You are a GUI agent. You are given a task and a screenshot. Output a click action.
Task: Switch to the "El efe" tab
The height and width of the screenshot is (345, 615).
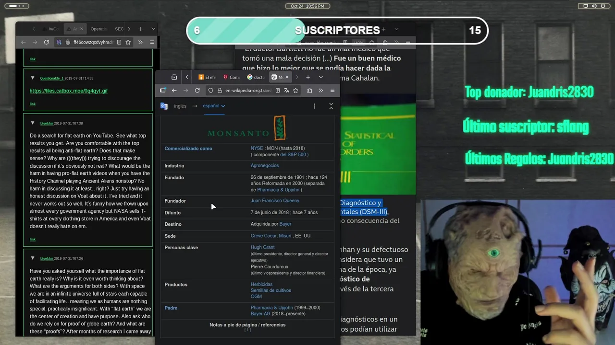click(207, 77)
